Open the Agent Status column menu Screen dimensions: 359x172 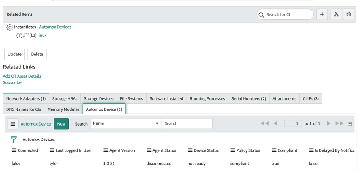(149, 150)
